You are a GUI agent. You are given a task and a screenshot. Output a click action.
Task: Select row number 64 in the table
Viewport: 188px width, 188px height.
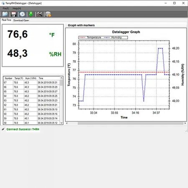tap(32, 96)
